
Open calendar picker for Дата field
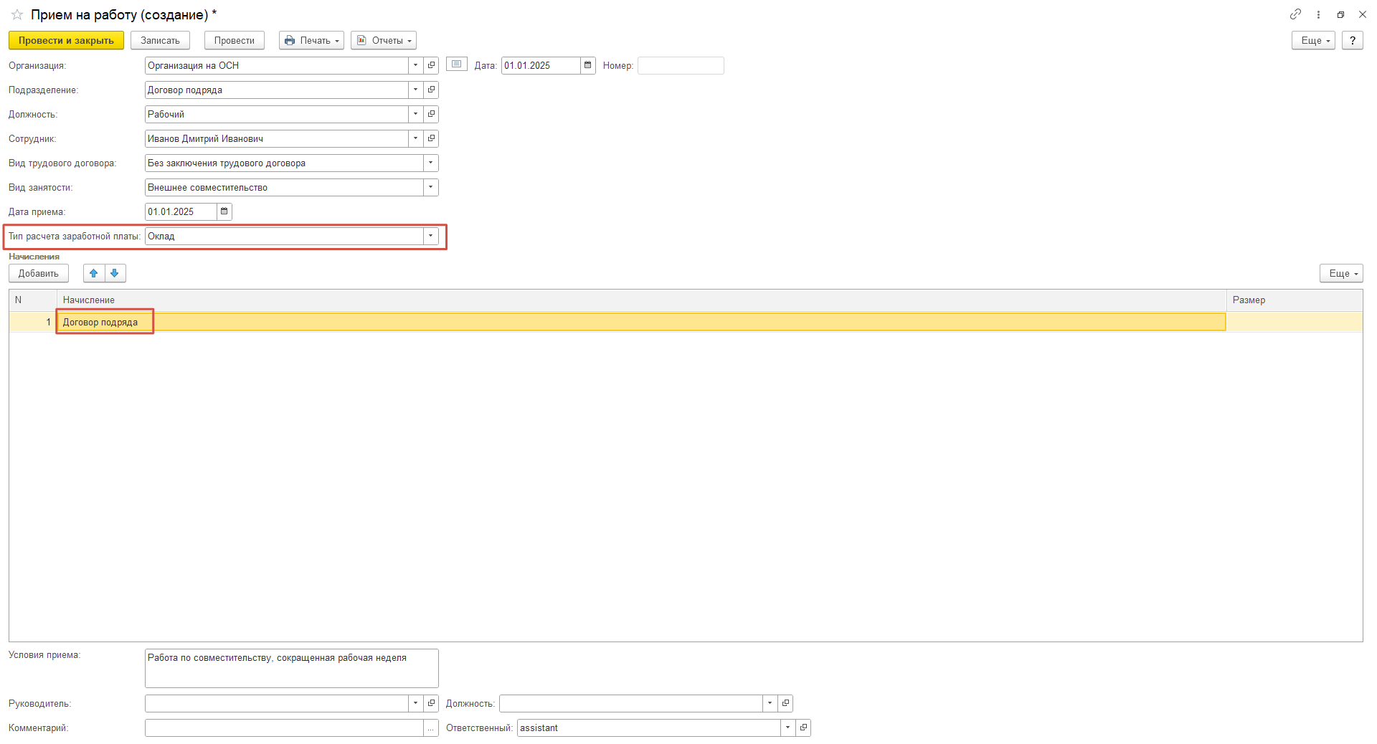click(x=588, y=65)
